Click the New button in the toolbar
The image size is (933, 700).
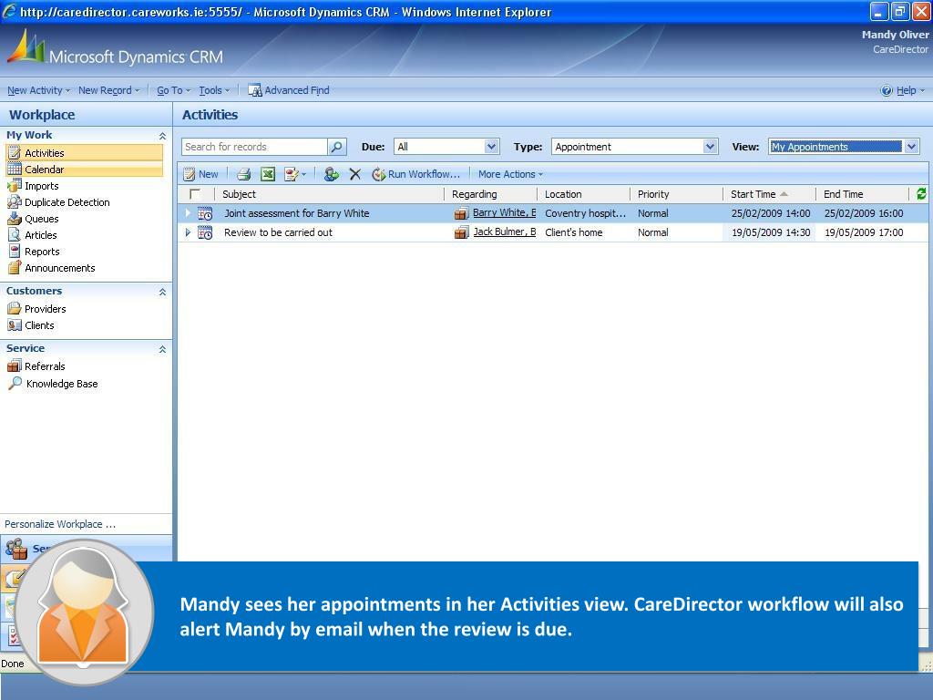click(201, 174)
